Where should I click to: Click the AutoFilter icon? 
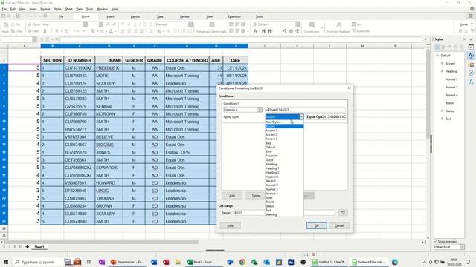coord(361,31)
